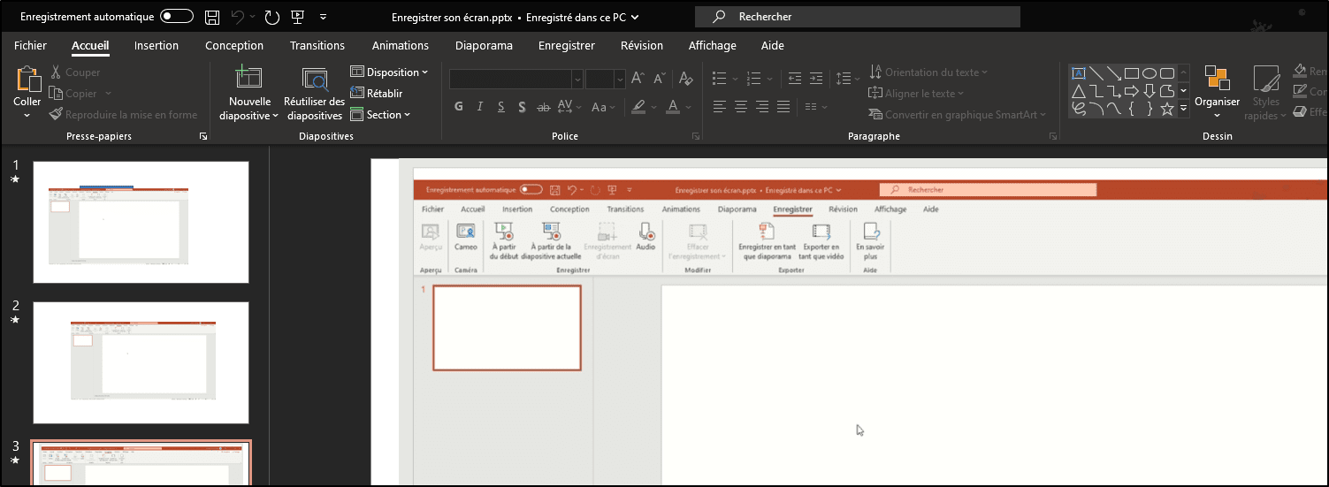Toggle Enregistrement automatique in dark title bar

pos(178,17)
